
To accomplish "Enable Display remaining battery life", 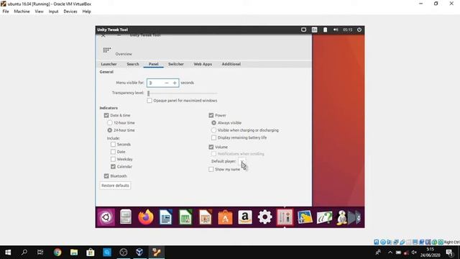I will (214, 137).
